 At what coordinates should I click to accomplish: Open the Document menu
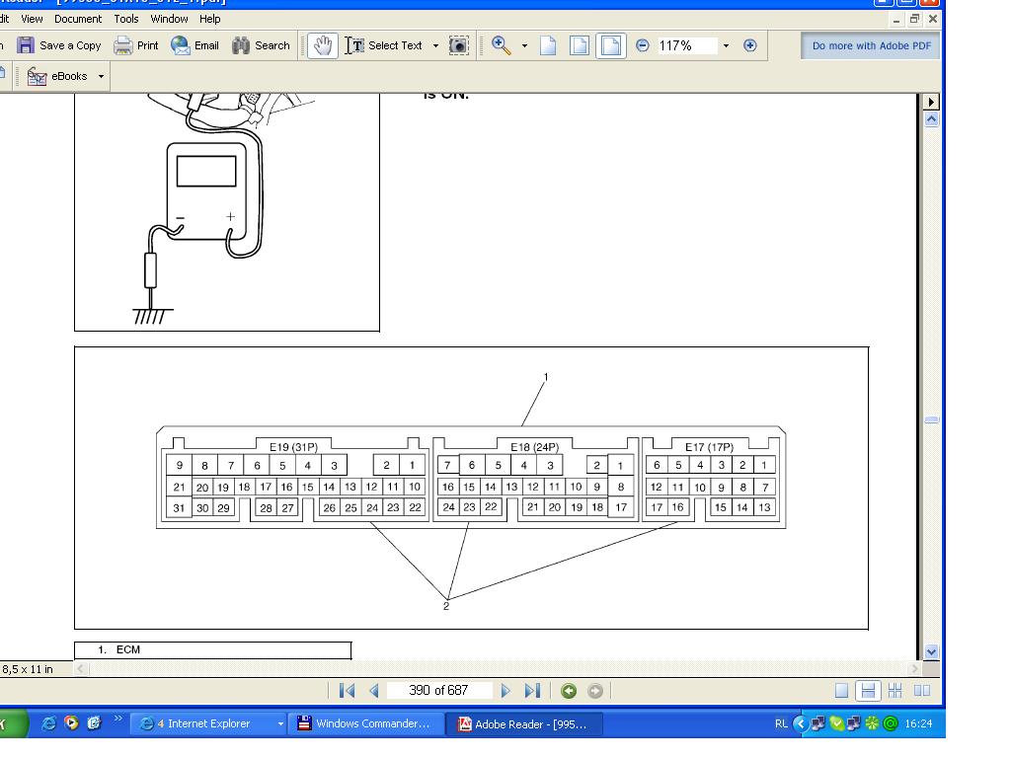(78, 19)
